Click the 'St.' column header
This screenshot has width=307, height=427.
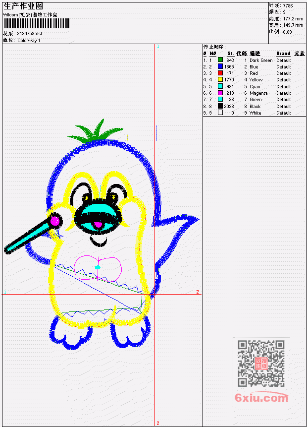[231, 54]
